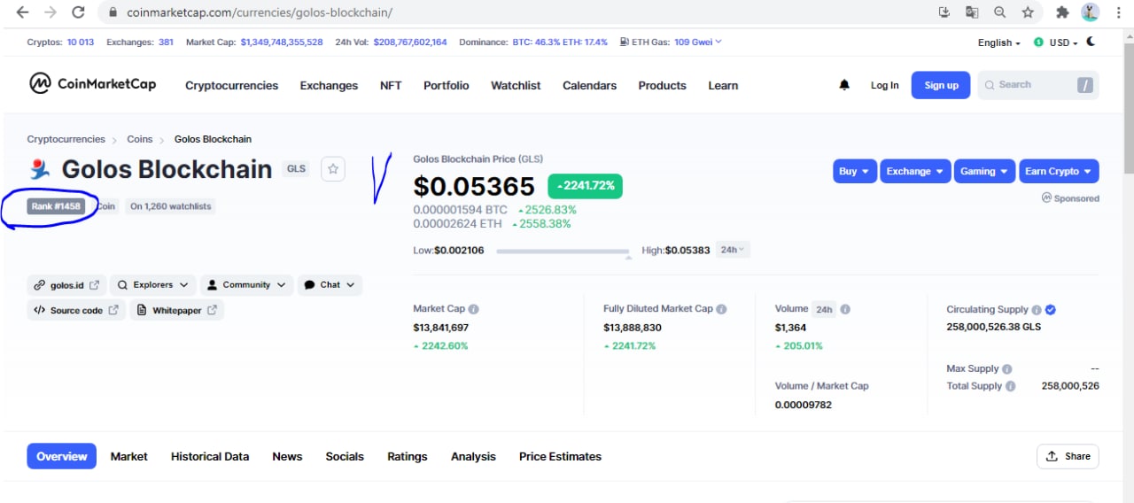The image size is (1134, 503).
Task: Click Market Cap info icon
Action: point(474,309)
